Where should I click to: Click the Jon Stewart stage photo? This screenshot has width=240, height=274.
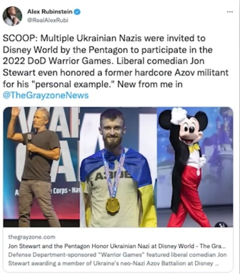[x=42, y=167]
